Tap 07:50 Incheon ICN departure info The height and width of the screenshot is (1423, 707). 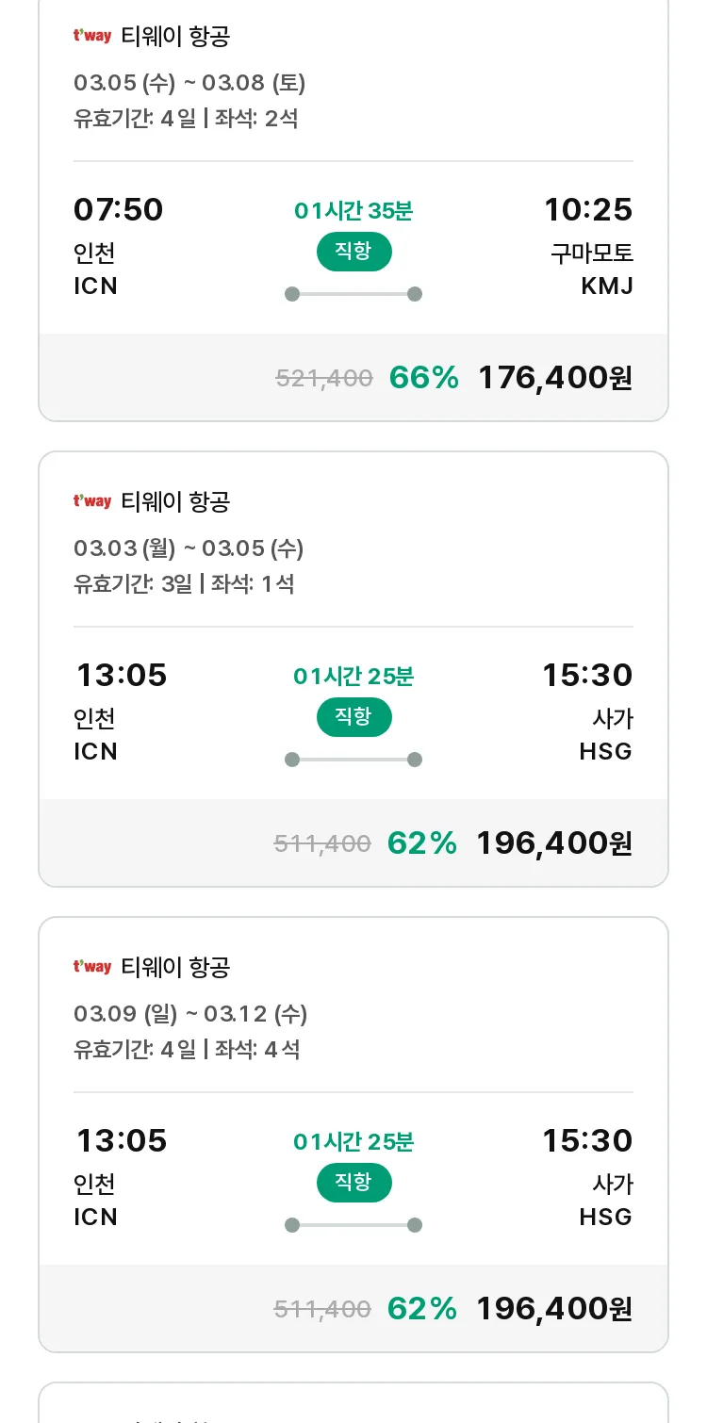click(118, 245)
